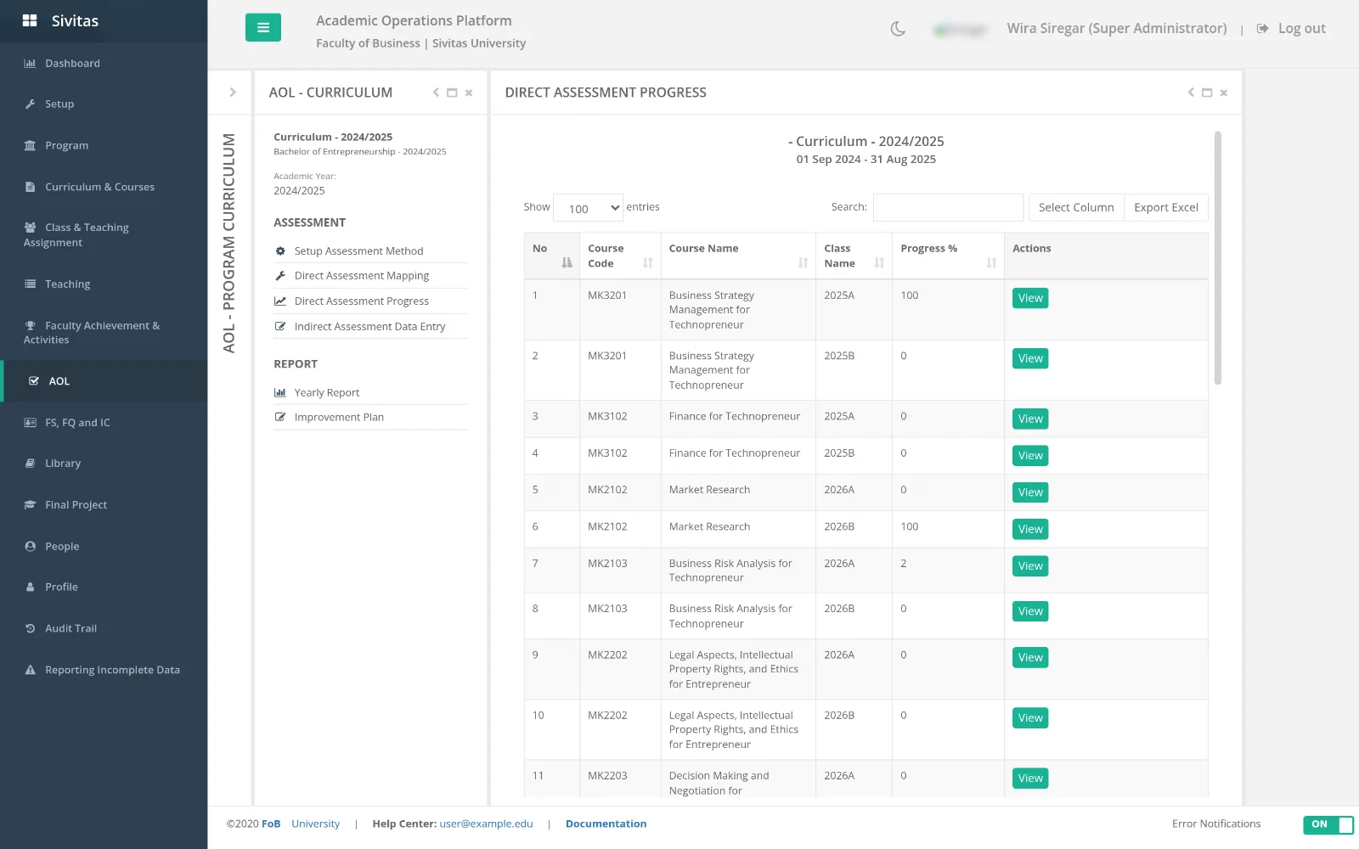The height and width of the screenshot is (849, 1359).
Task: Click the user@example.edu help center link
Action: (x=486, y=824)
